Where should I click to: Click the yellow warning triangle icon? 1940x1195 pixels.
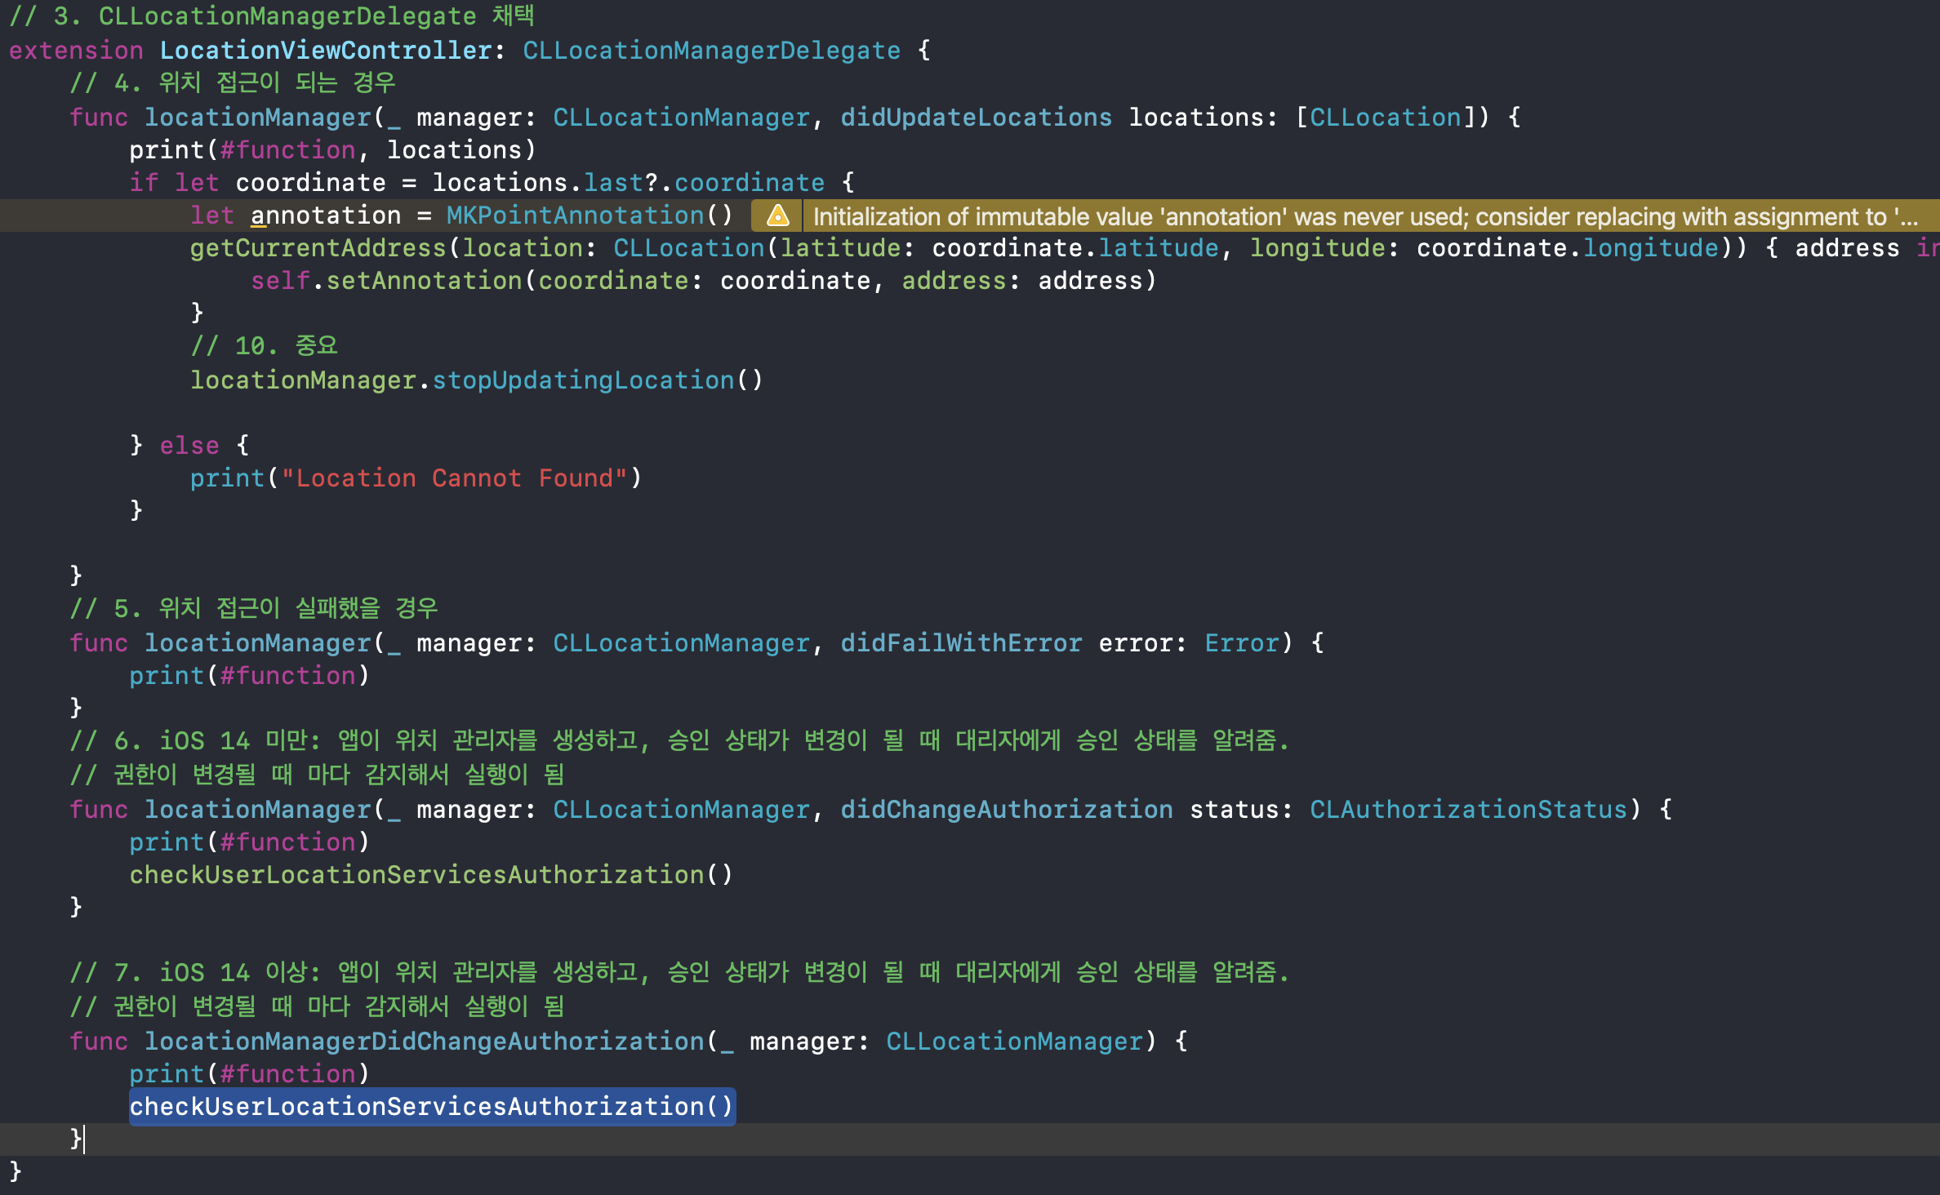pos(778,215)
